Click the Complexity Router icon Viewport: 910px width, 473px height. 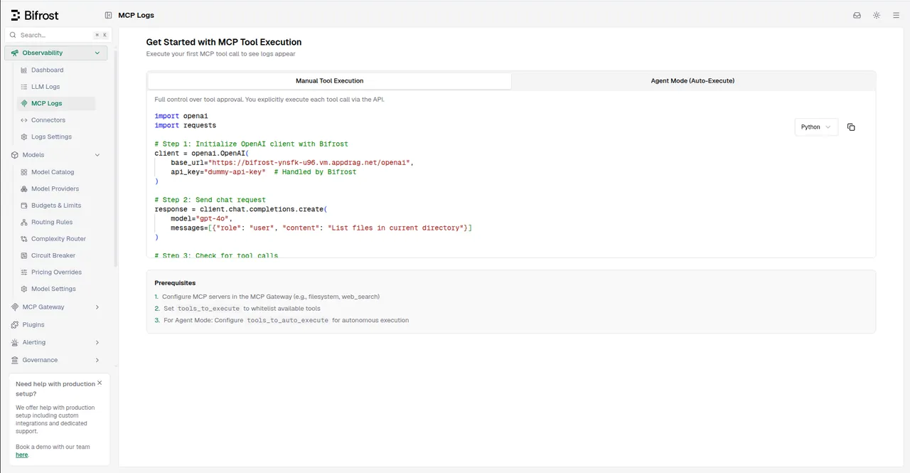(x=24, y=239)
